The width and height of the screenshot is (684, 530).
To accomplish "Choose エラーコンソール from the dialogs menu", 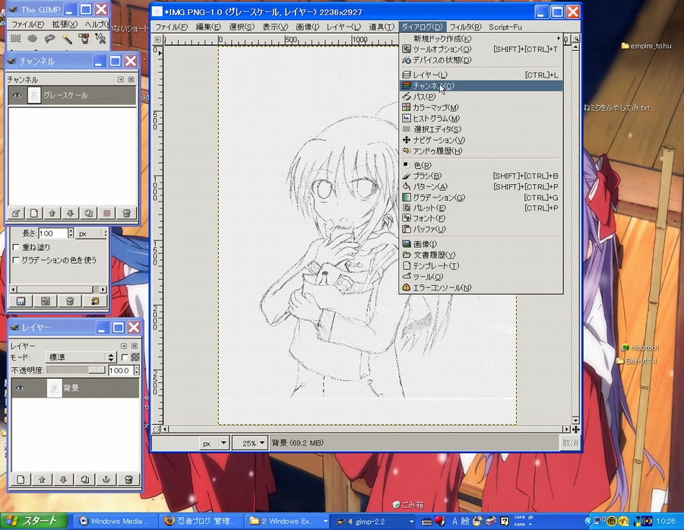I will 481,287.
